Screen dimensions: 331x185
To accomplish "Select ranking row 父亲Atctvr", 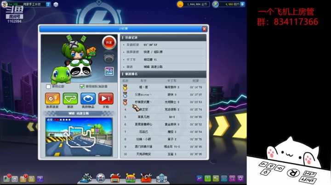I will point(163,95).
